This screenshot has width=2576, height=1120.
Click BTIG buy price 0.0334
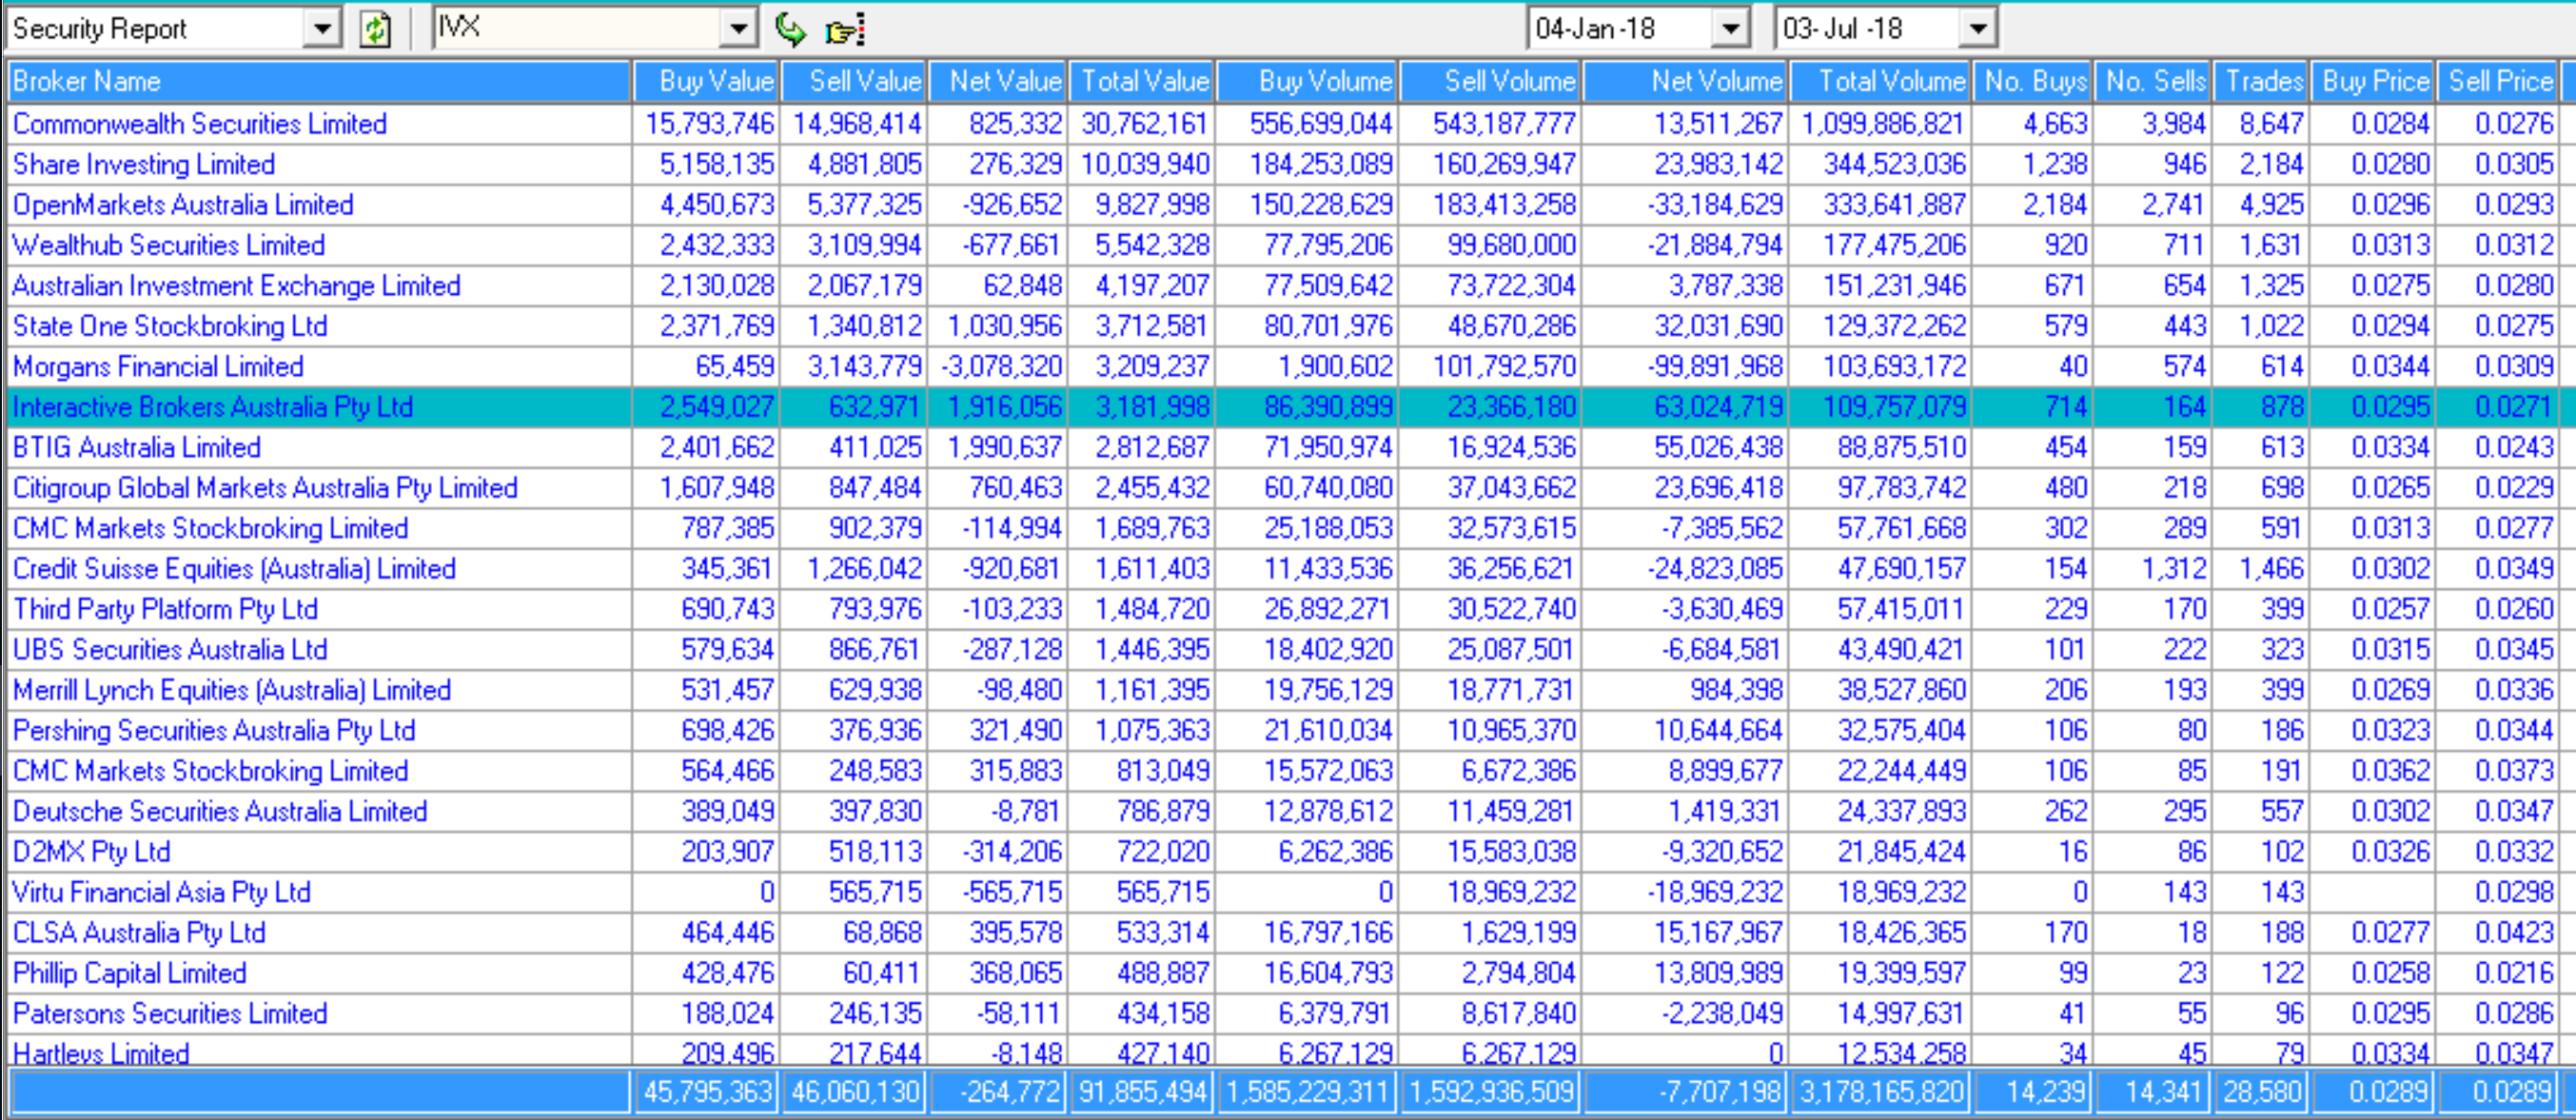[2391, 448]
